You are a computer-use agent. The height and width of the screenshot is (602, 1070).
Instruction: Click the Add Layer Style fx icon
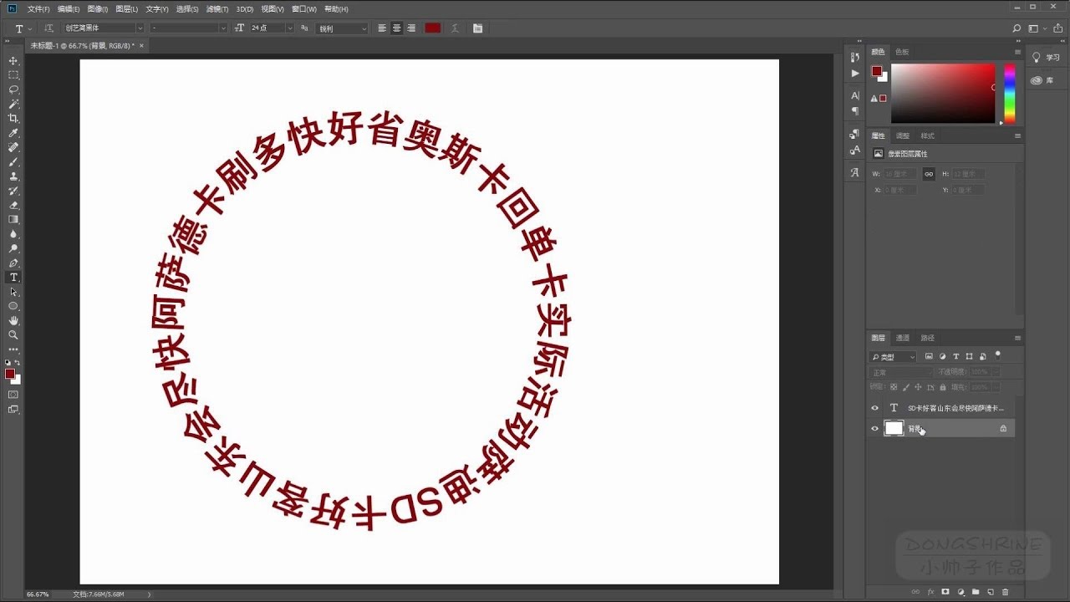(930, 592)
